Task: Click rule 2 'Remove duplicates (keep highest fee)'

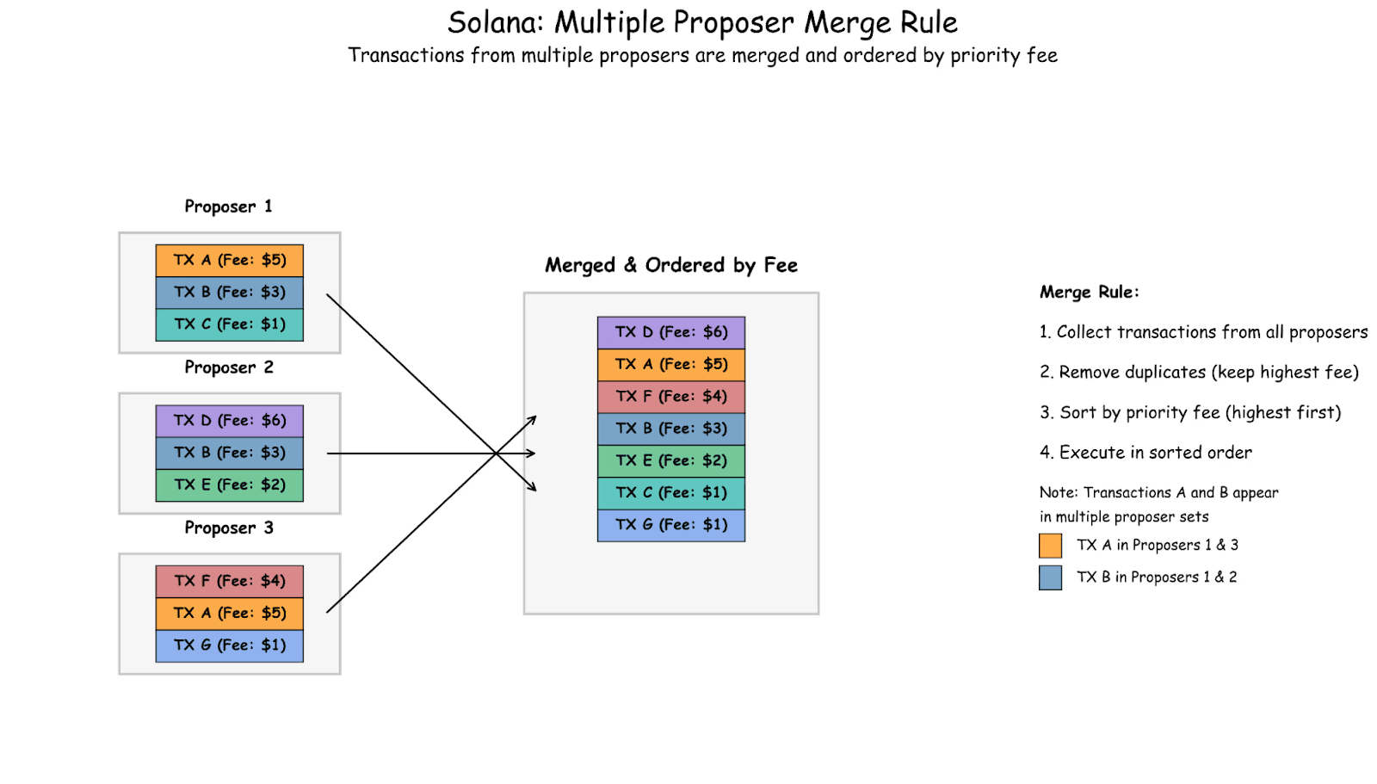Action: point(1199,373)
